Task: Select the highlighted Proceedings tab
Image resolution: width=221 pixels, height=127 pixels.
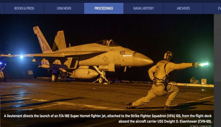Action: click(x=104, y=8)
